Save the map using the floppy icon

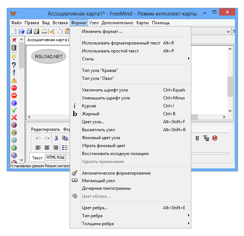click(x=29, y=31)
